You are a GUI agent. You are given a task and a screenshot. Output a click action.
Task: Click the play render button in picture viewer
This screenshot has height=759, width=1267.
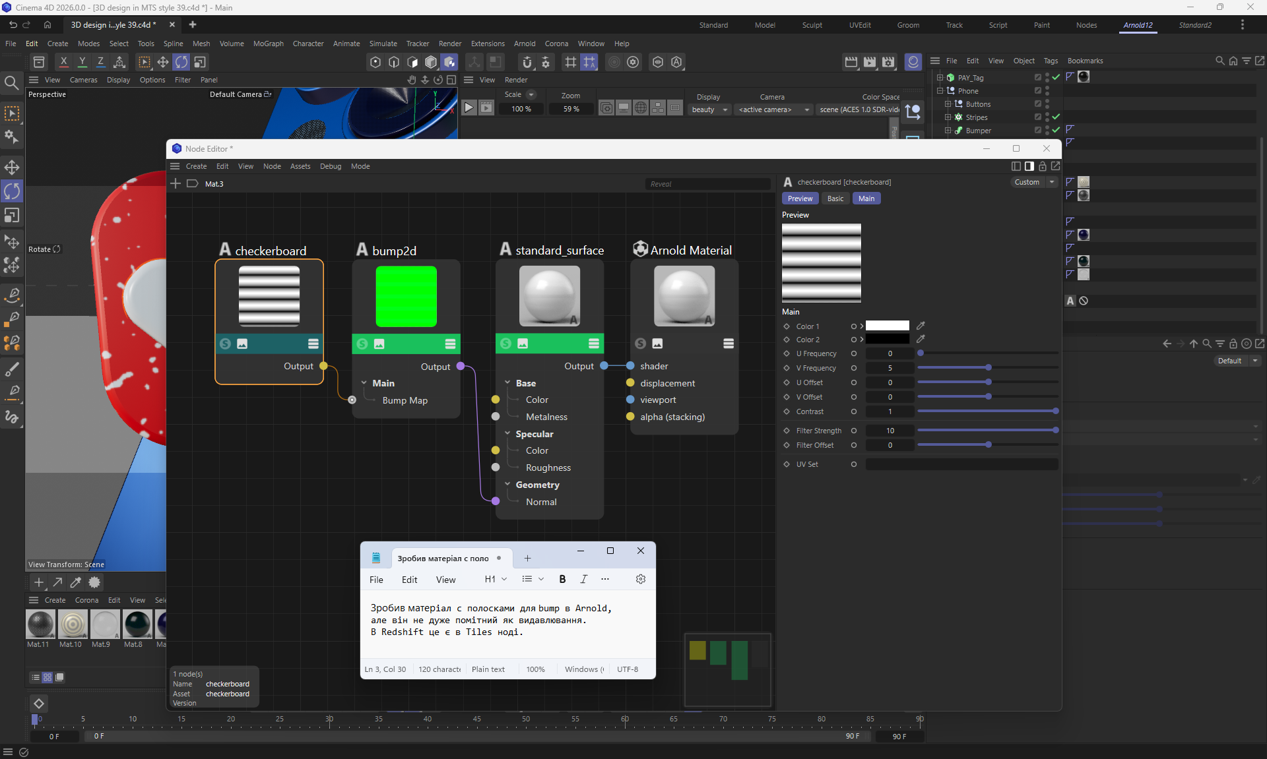[469, 107]
